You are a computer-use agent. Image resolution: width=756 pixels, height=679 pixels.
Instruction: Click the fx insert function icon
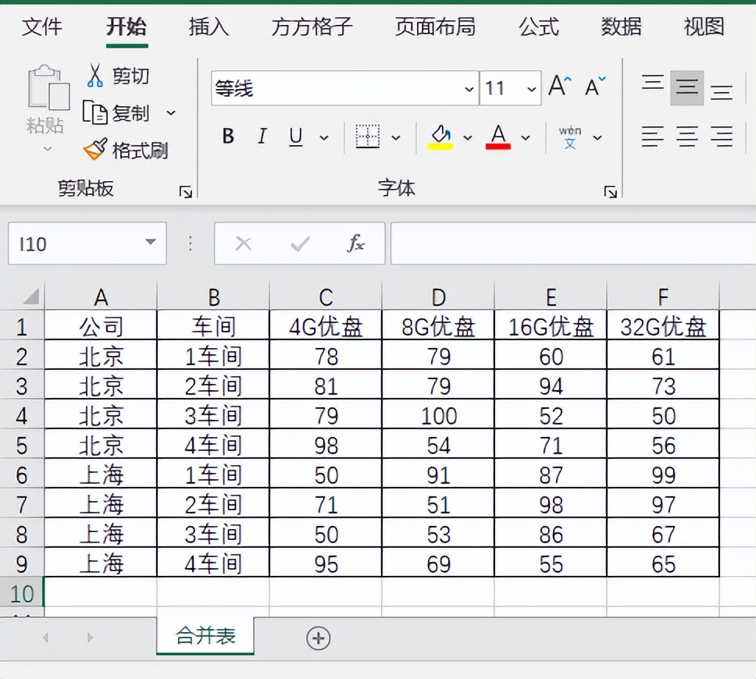pos(355,244)
